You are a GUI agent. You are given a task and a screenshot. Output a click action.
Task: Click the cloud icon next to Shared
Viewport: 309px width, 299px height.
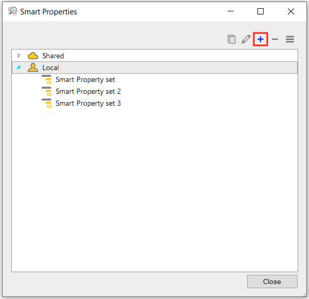coord(33,56)
